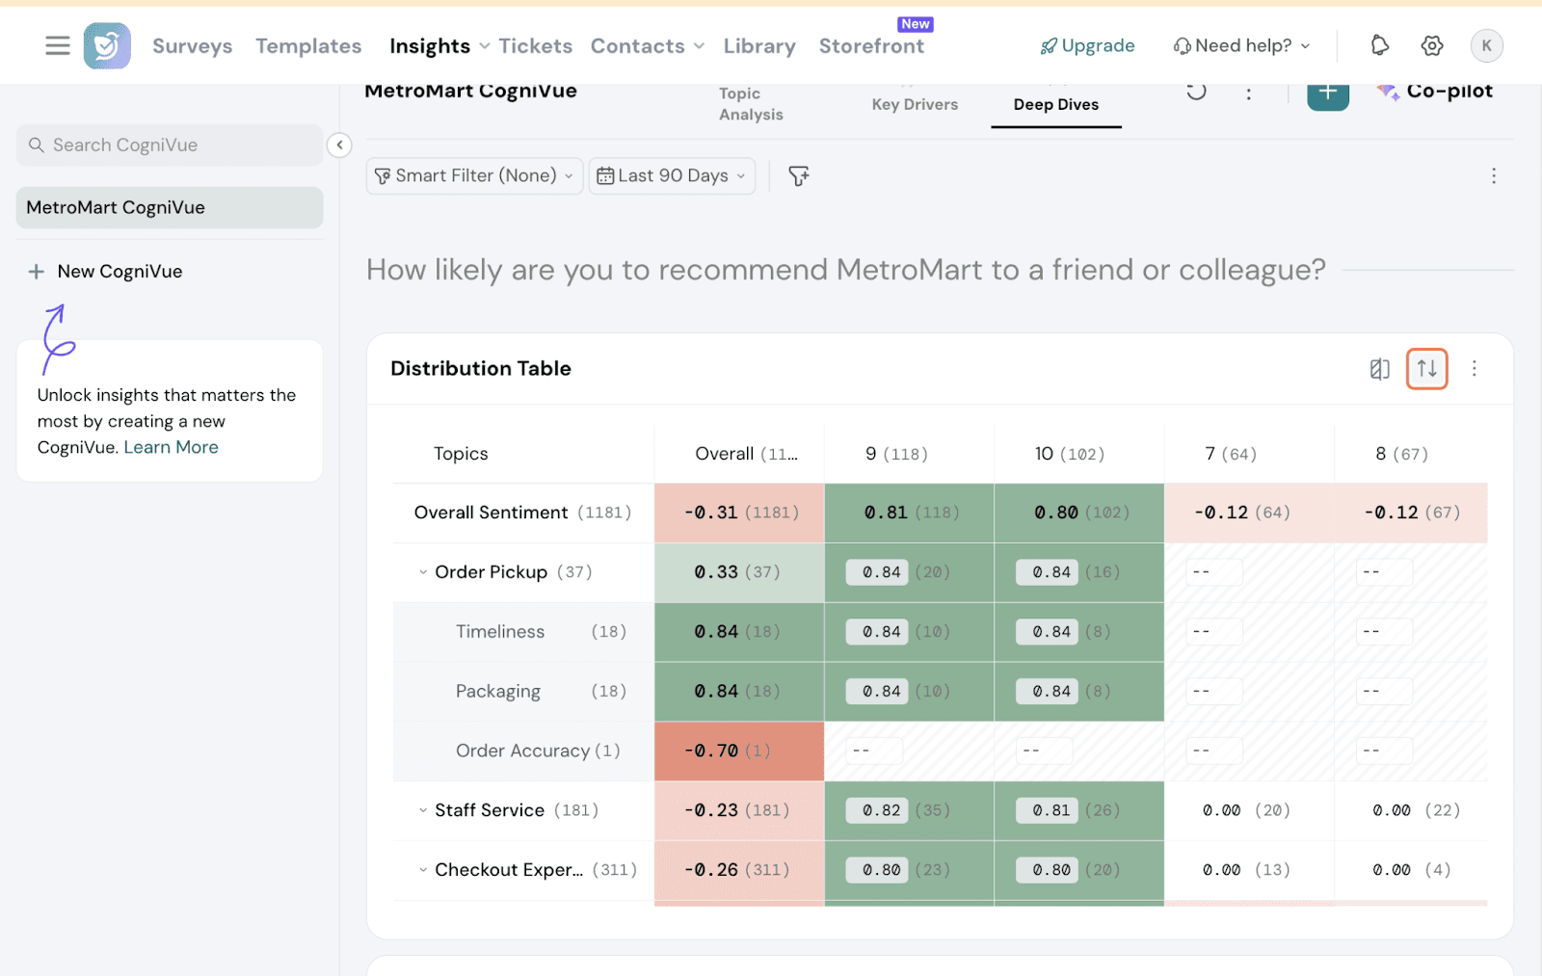Focus the Search CogniVue input field
Screen dimensions: 1542x976
coord(178,145)
